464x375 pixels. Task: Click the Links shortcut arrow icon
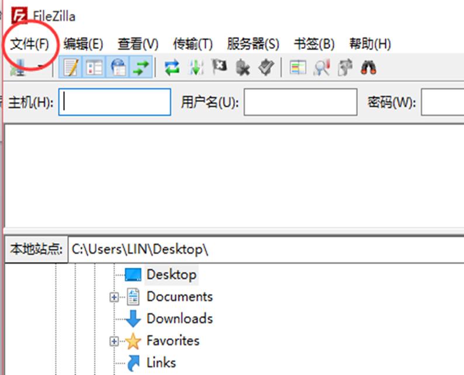click(133, 363)
